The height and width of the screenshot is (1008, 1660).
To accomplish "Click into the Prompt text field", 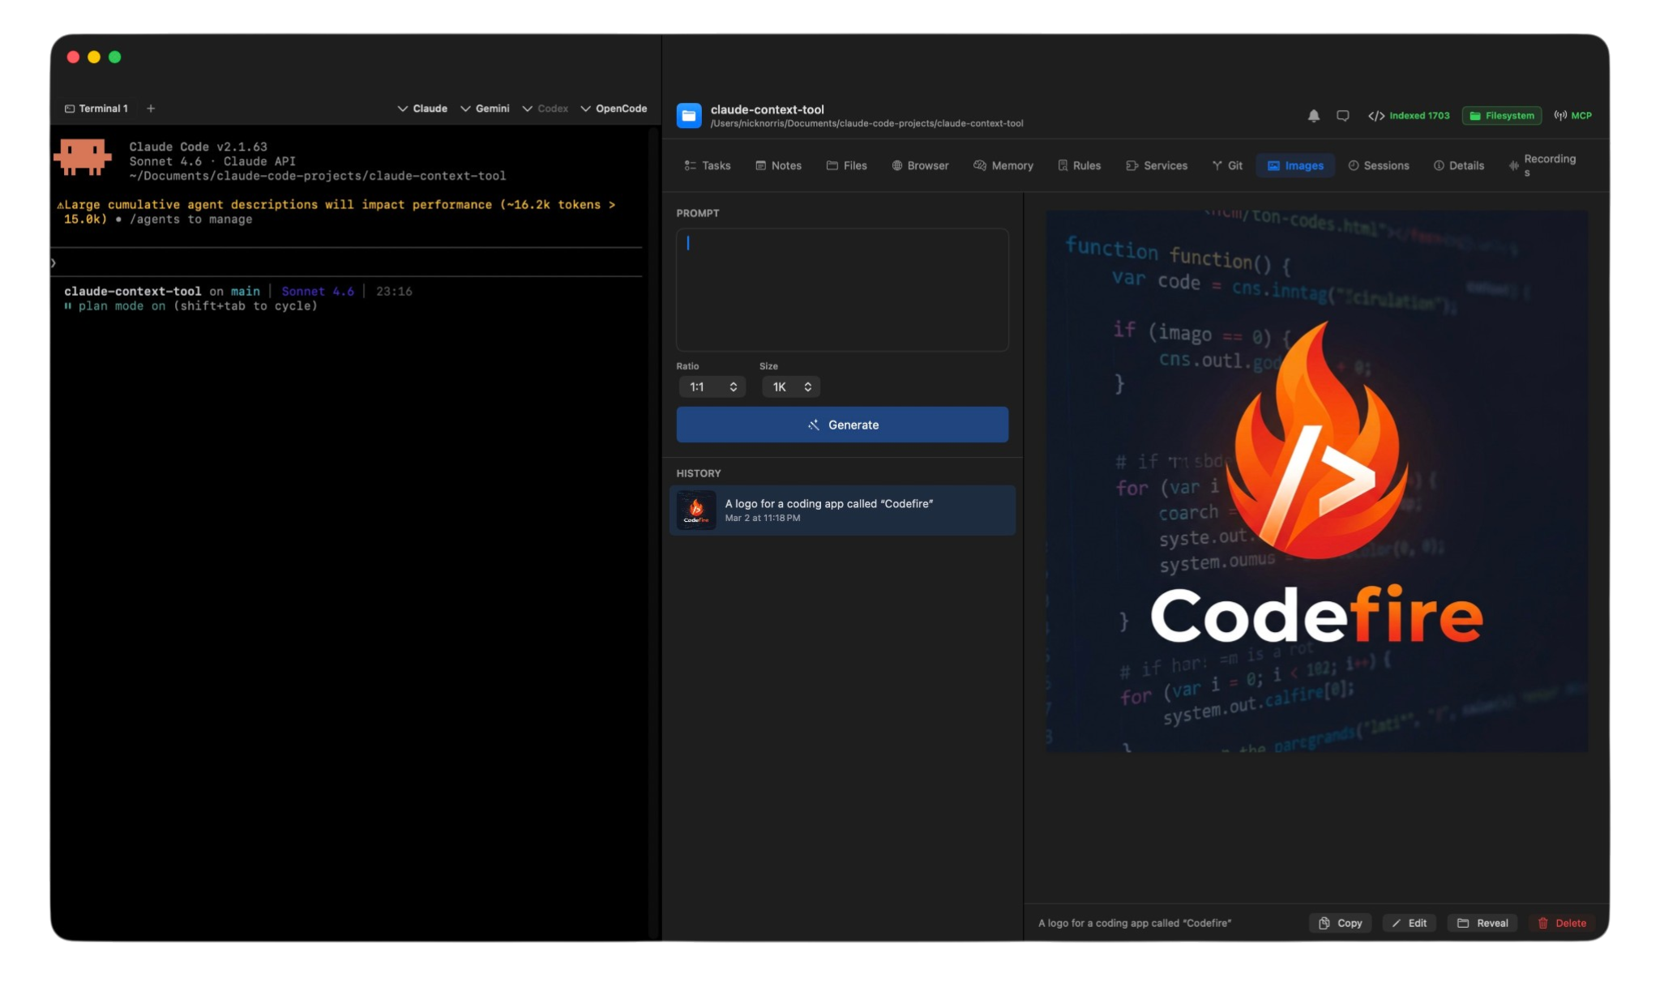I will (842, 289).
